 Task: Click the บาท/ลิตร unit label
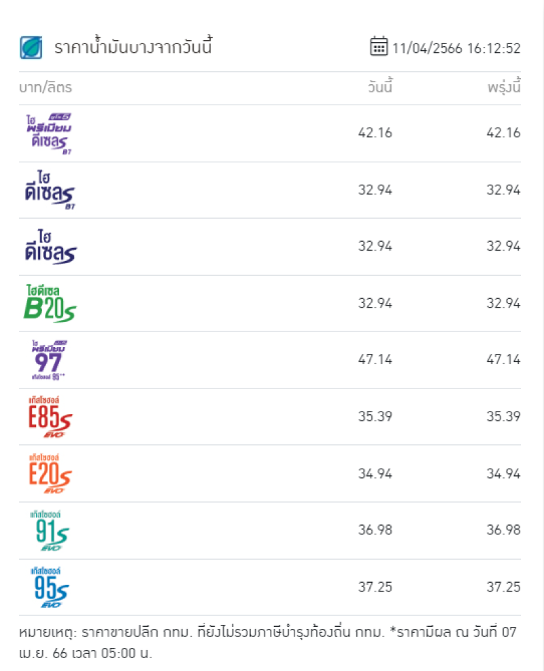[46, 88]
